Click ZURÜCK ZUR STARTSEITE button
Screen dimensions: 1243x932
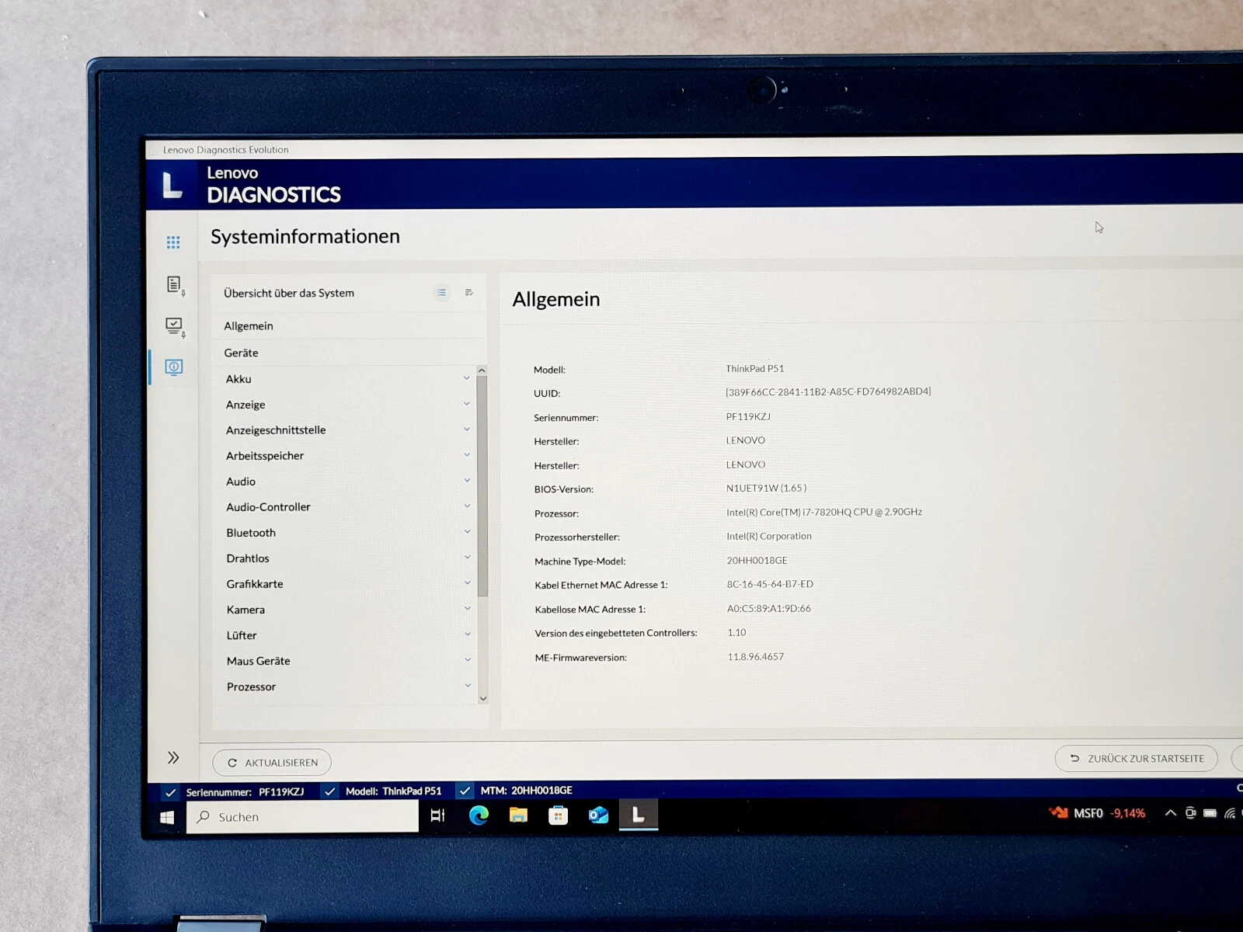[1137, 758]
